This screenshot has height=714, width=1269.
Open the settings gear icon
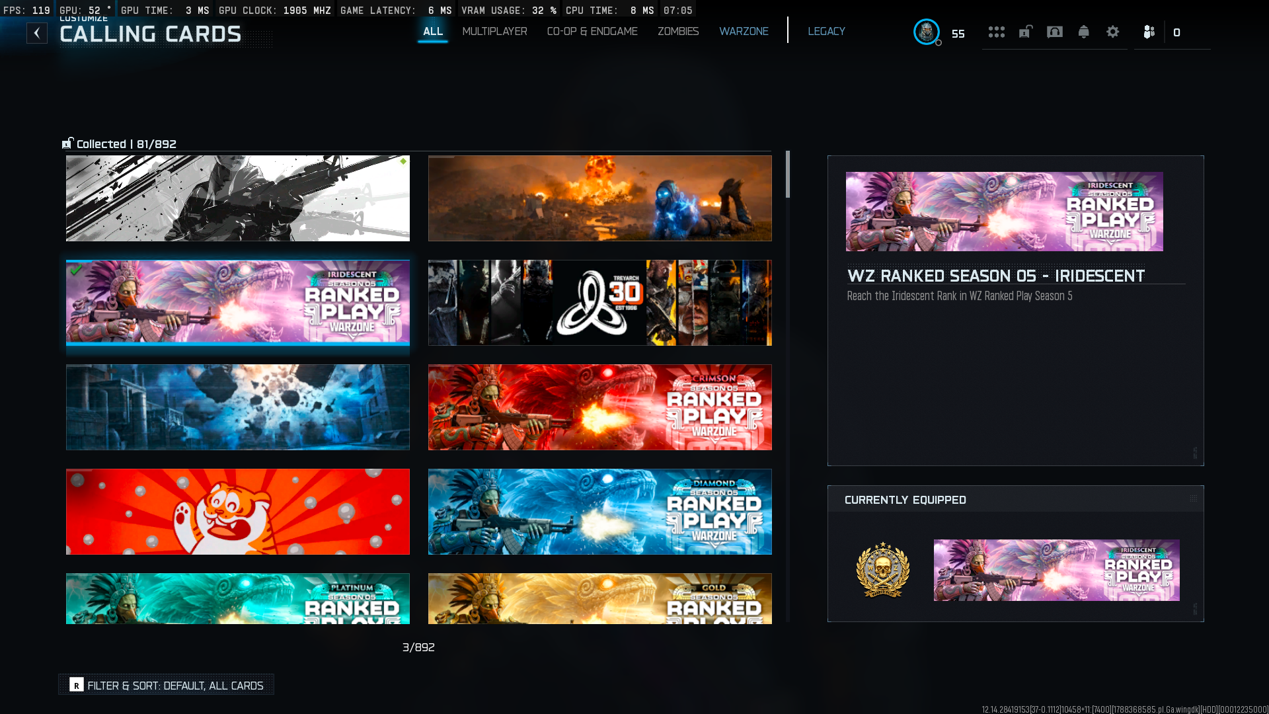click(1113, 32)
